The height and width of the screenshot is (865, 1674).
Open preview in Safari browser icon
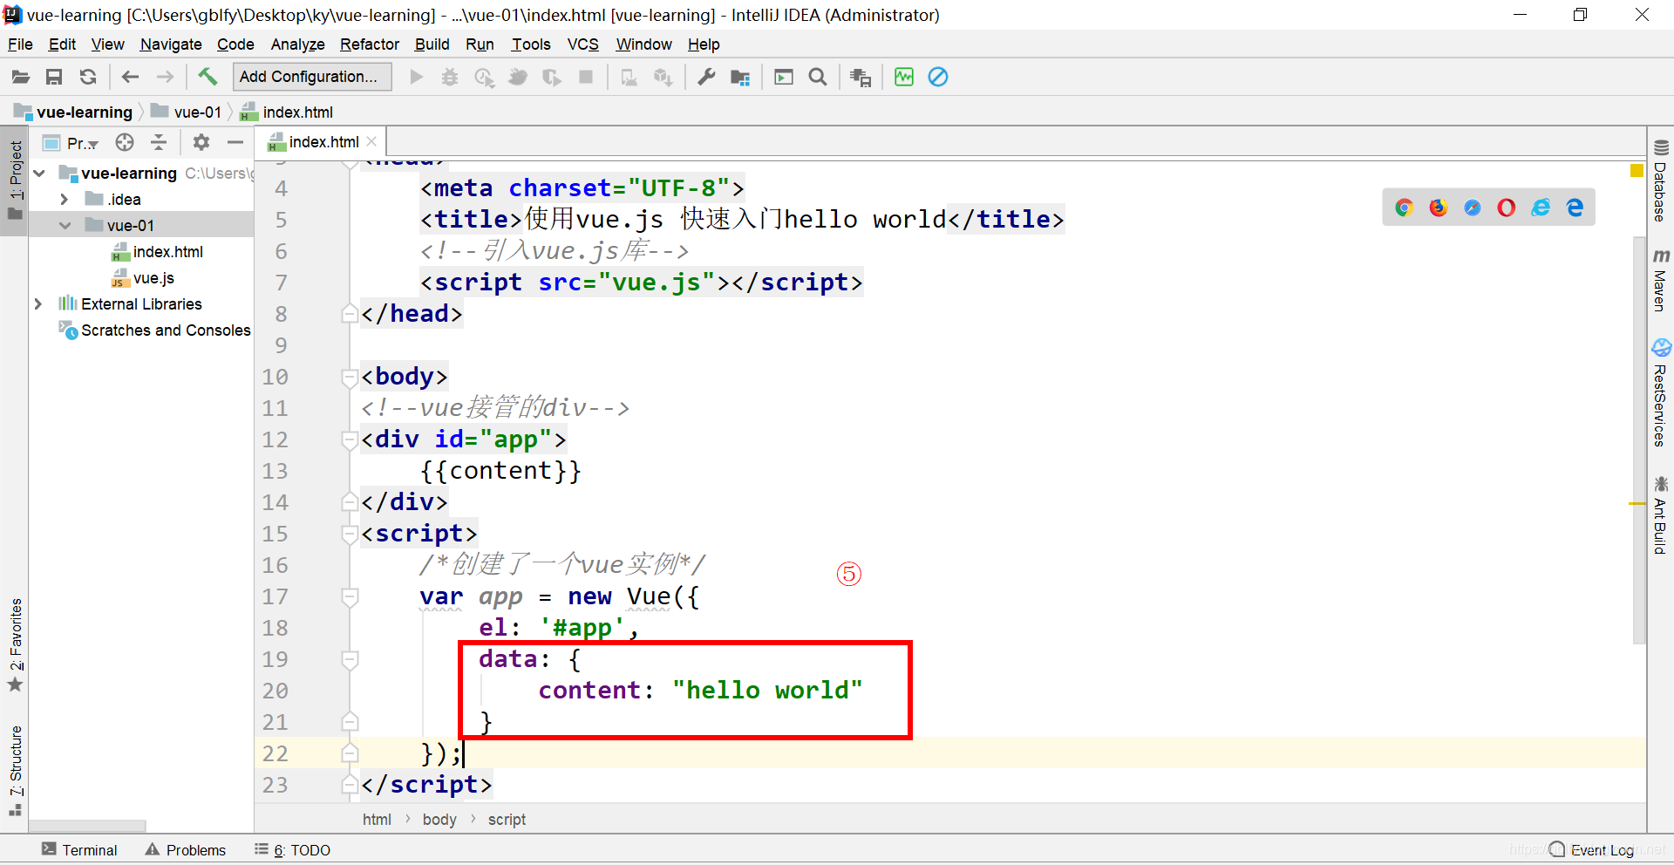(1473, 208)
